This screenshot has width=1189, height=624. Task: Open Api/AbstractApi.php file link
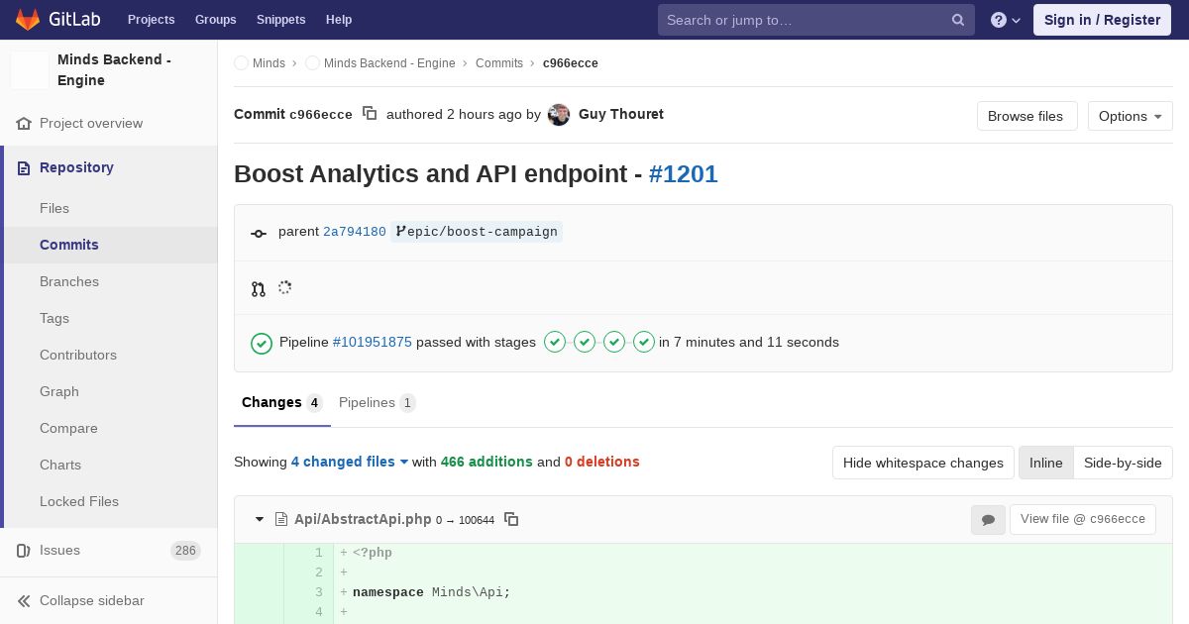click(363, 519)
